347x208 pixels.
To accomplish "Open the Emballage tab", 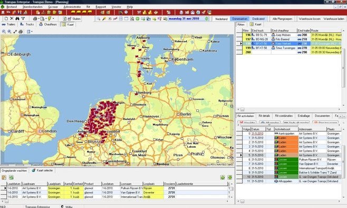I will click(x=304, y=116).
